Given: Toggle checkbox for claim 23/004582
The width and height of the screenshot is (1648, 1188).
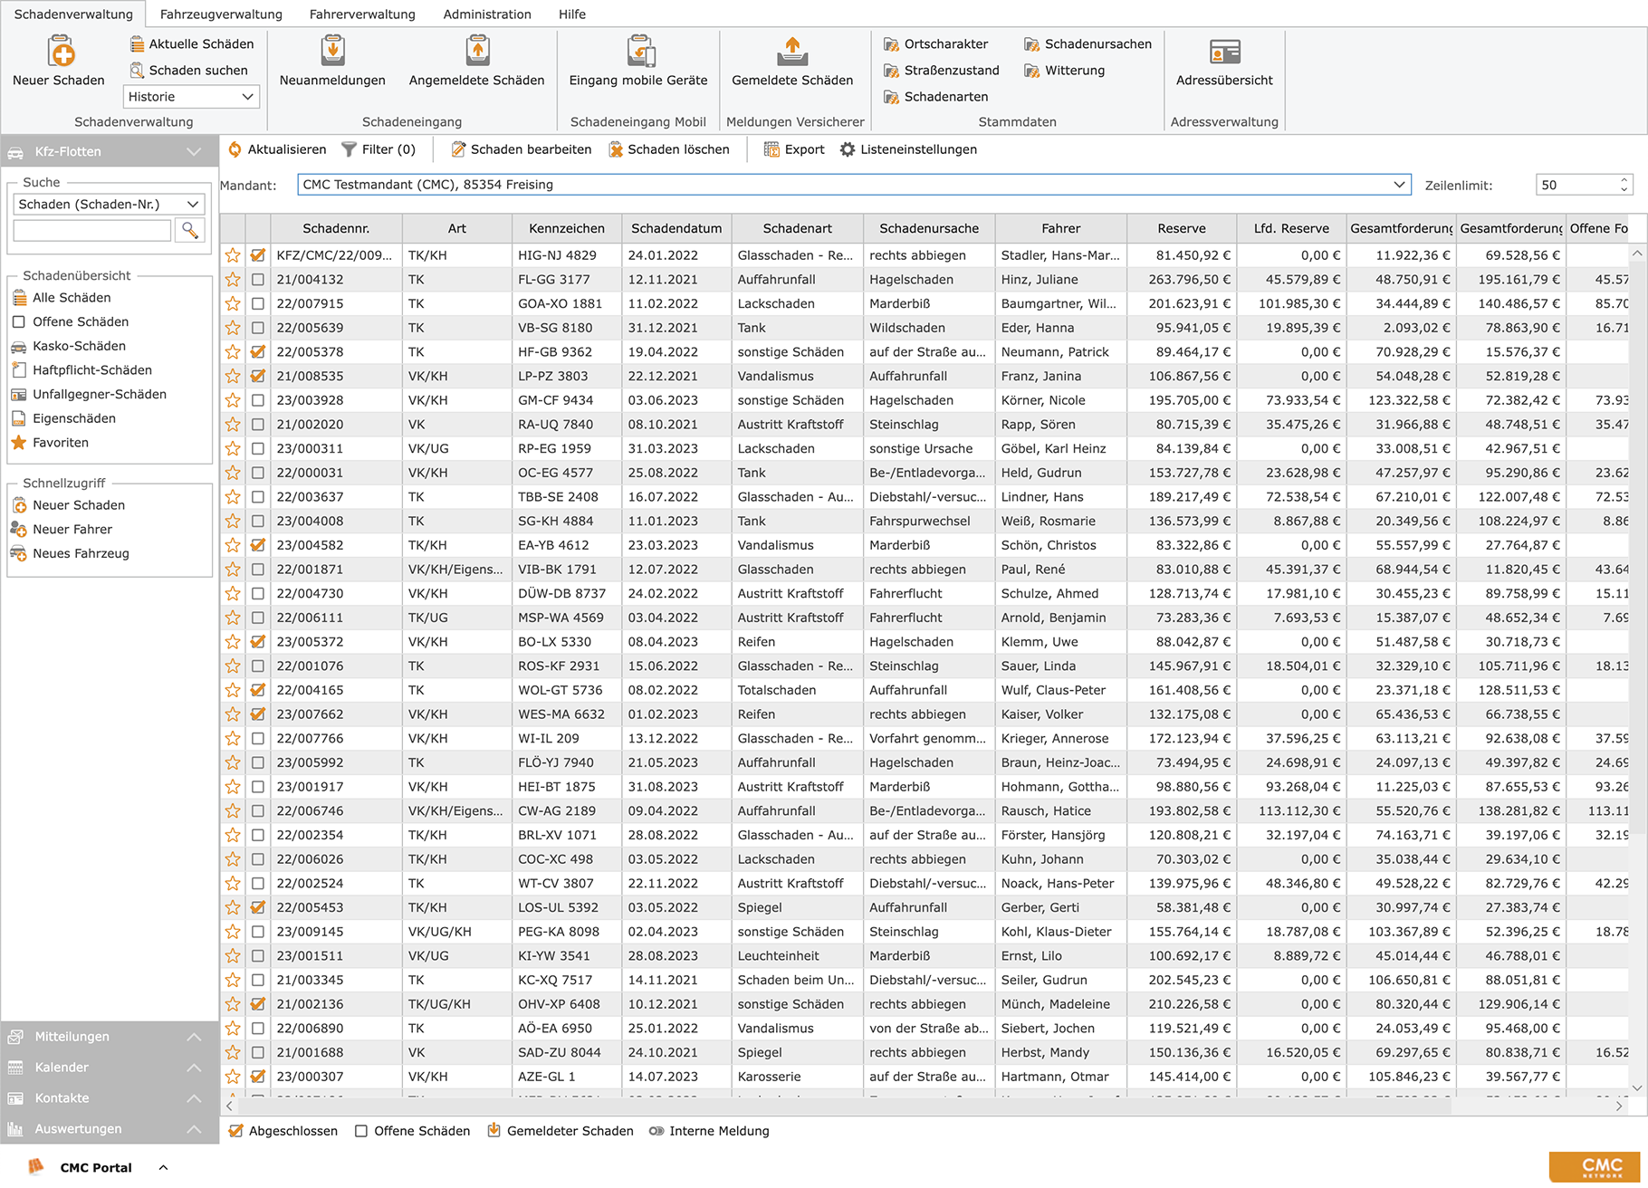Looking at the screenshot, I should pyautogui.click(x=258, y=545).
